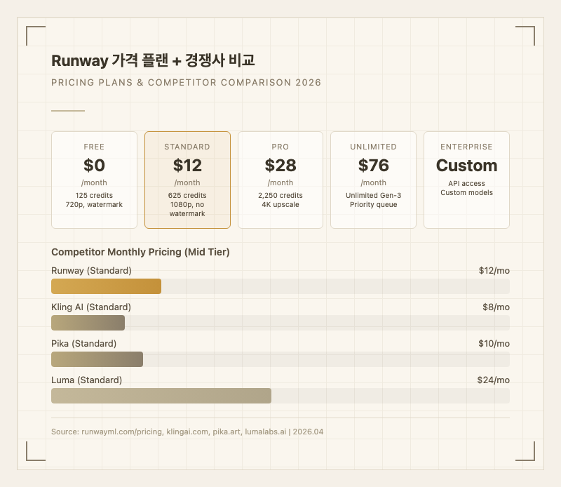The width and height of the screenshot is (561, 487).
Task: Click the 'Competitor Monthly Pricing (Mid Tier)' heading
Action: coord(140,252)
